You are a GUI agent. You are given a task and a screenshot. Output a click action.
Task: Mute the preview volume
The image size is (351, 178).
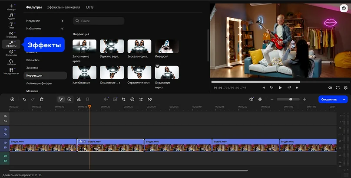(x=330, y=87)
